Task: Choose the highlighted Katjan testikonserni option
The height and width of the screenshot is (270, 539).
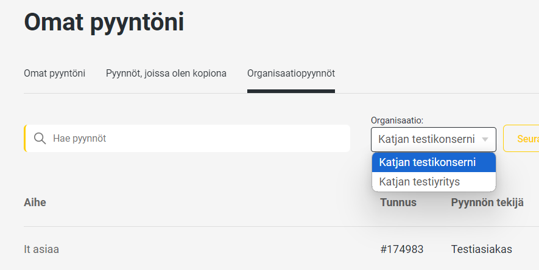Action: (x=427, y=162)
